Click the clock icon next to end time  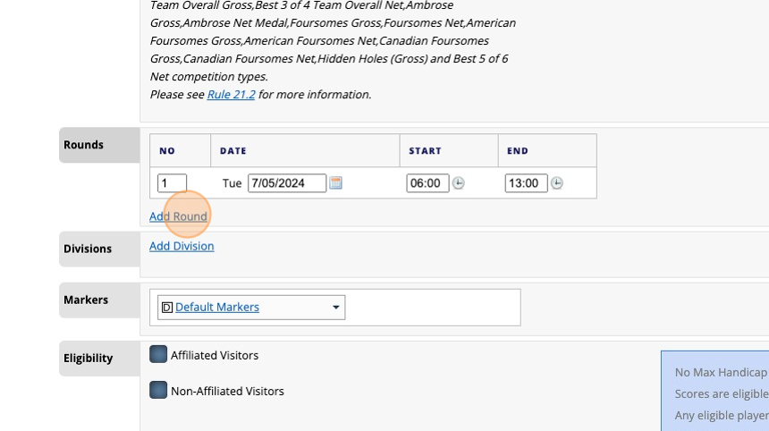tap(556, 183)
